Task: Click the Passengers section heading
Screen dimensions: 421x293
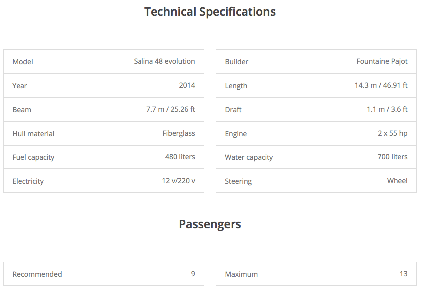Action: coord(210,224)
